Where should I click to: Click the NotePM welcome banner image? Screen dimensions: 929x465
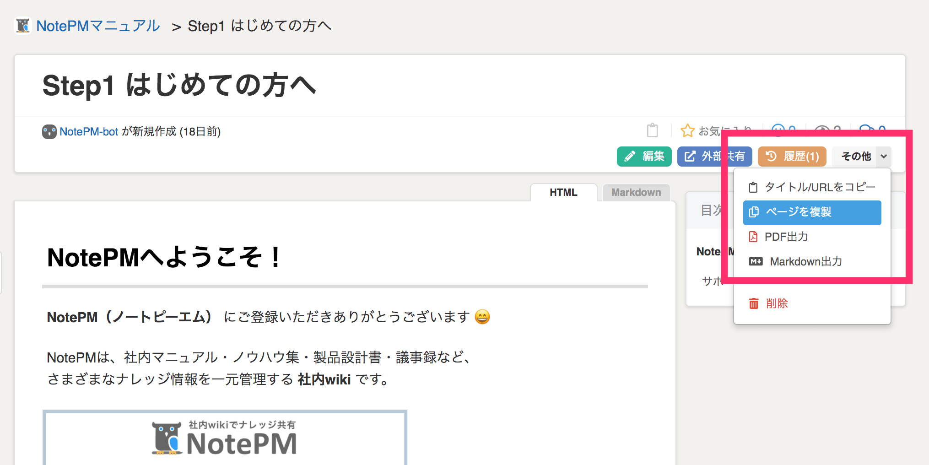pos(225,438)
